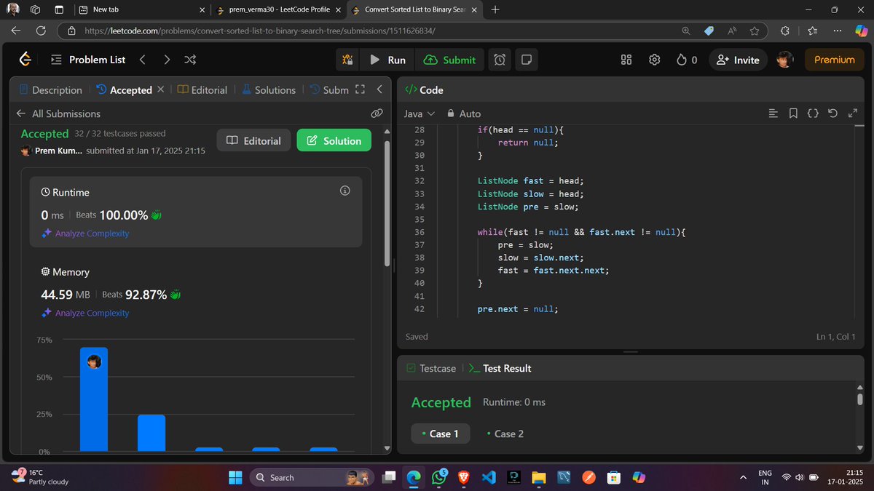Close the Accepted tab
The image size is (874, 491).
coord(160,89)
